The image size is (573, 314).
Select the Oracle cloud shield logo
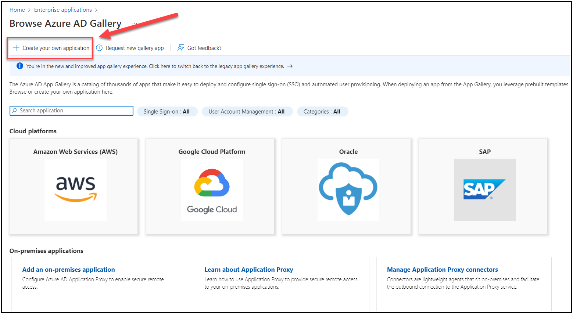tap(348, 190)
